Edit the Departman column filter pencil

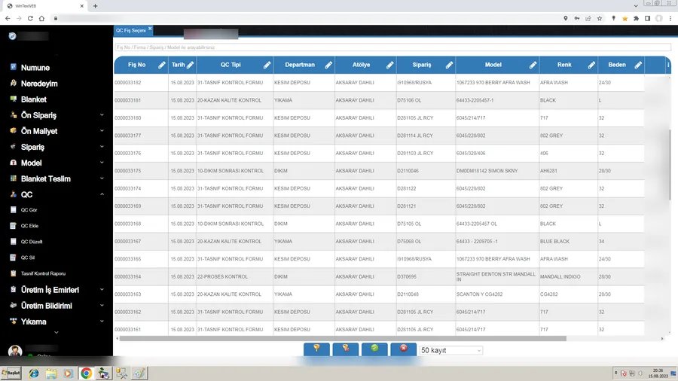(328, 65)
